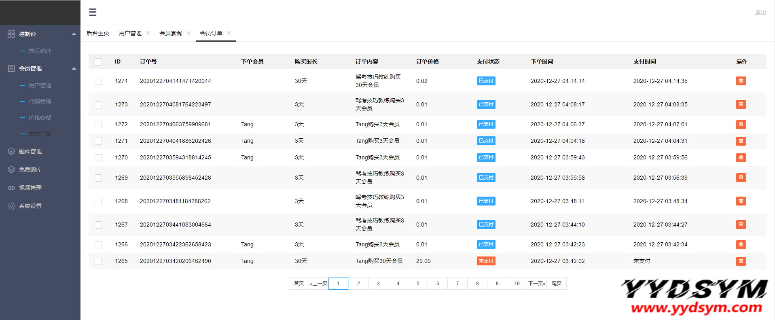The image size is (775, 320).
Task: Go to page 5 in pagination
Action: 418,284
